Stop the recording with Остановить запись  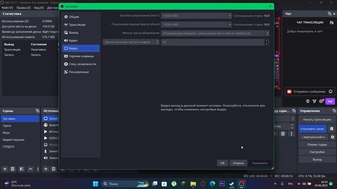[x=312, y=129]
